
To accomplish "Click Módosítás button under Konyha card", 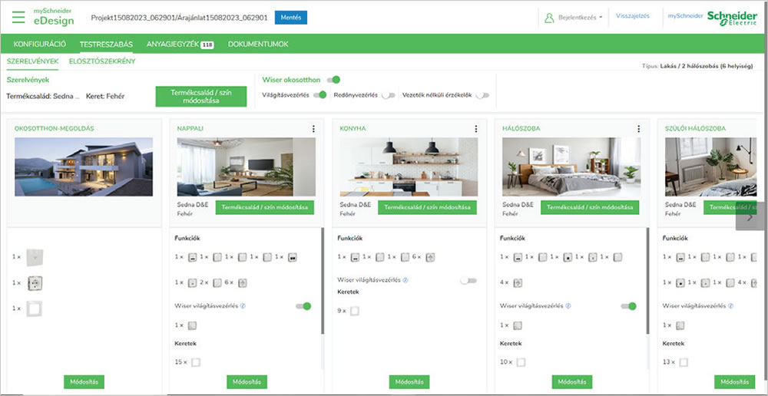I will (x=409, y=382).
